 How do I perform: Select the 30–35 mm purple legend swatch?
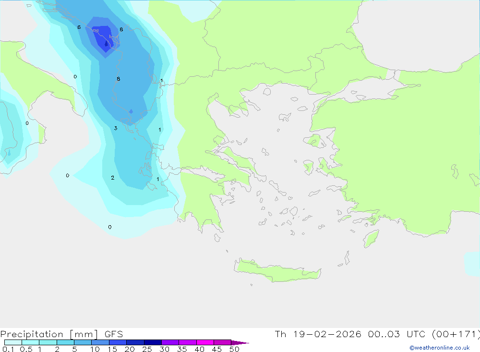170,342
